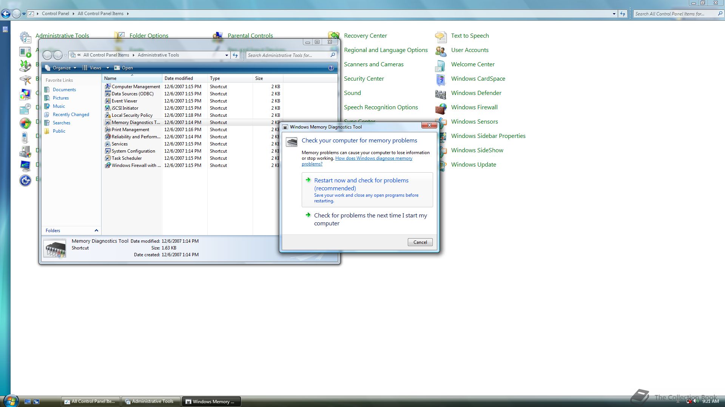Select the Event Viewer icon
Screen dimensions: 725x407
pyautogui.click(x=108, y=101)
